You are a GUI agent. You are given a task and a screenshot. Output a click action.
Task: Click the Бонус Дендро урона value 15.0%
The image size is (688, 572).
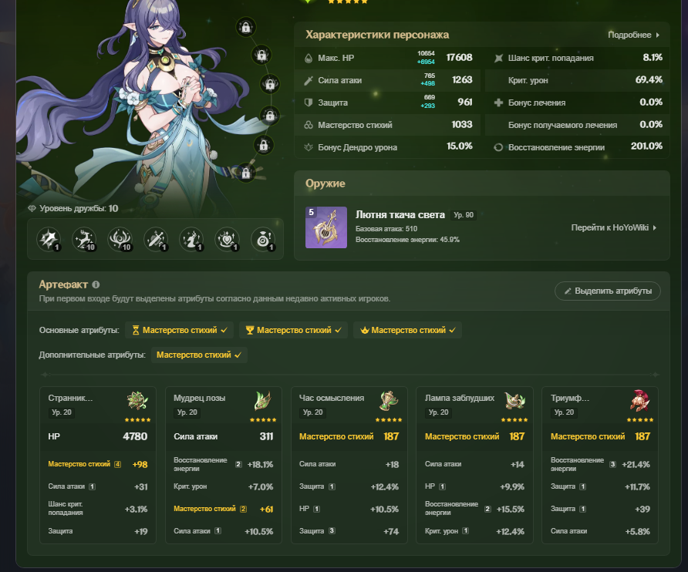(460, 146)
